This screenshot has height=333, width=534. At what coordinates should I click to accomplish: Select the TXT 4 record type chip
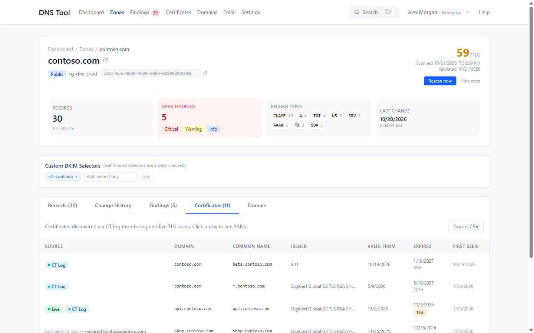[320, 116]
